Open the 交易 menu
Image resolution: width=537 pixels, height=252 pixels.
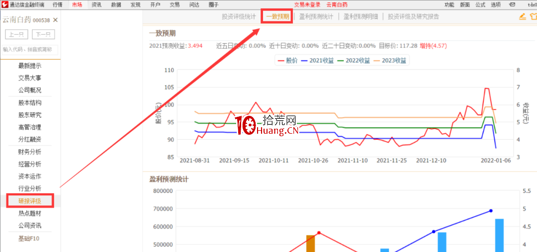[x=175, y=5]
